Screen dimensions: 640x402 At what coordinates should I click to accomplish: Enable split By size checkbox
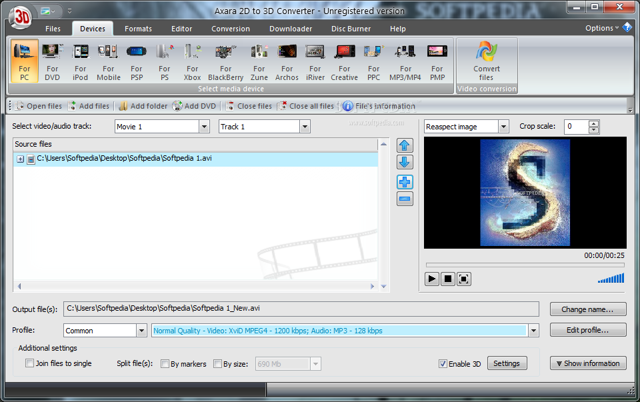[217, 363]
